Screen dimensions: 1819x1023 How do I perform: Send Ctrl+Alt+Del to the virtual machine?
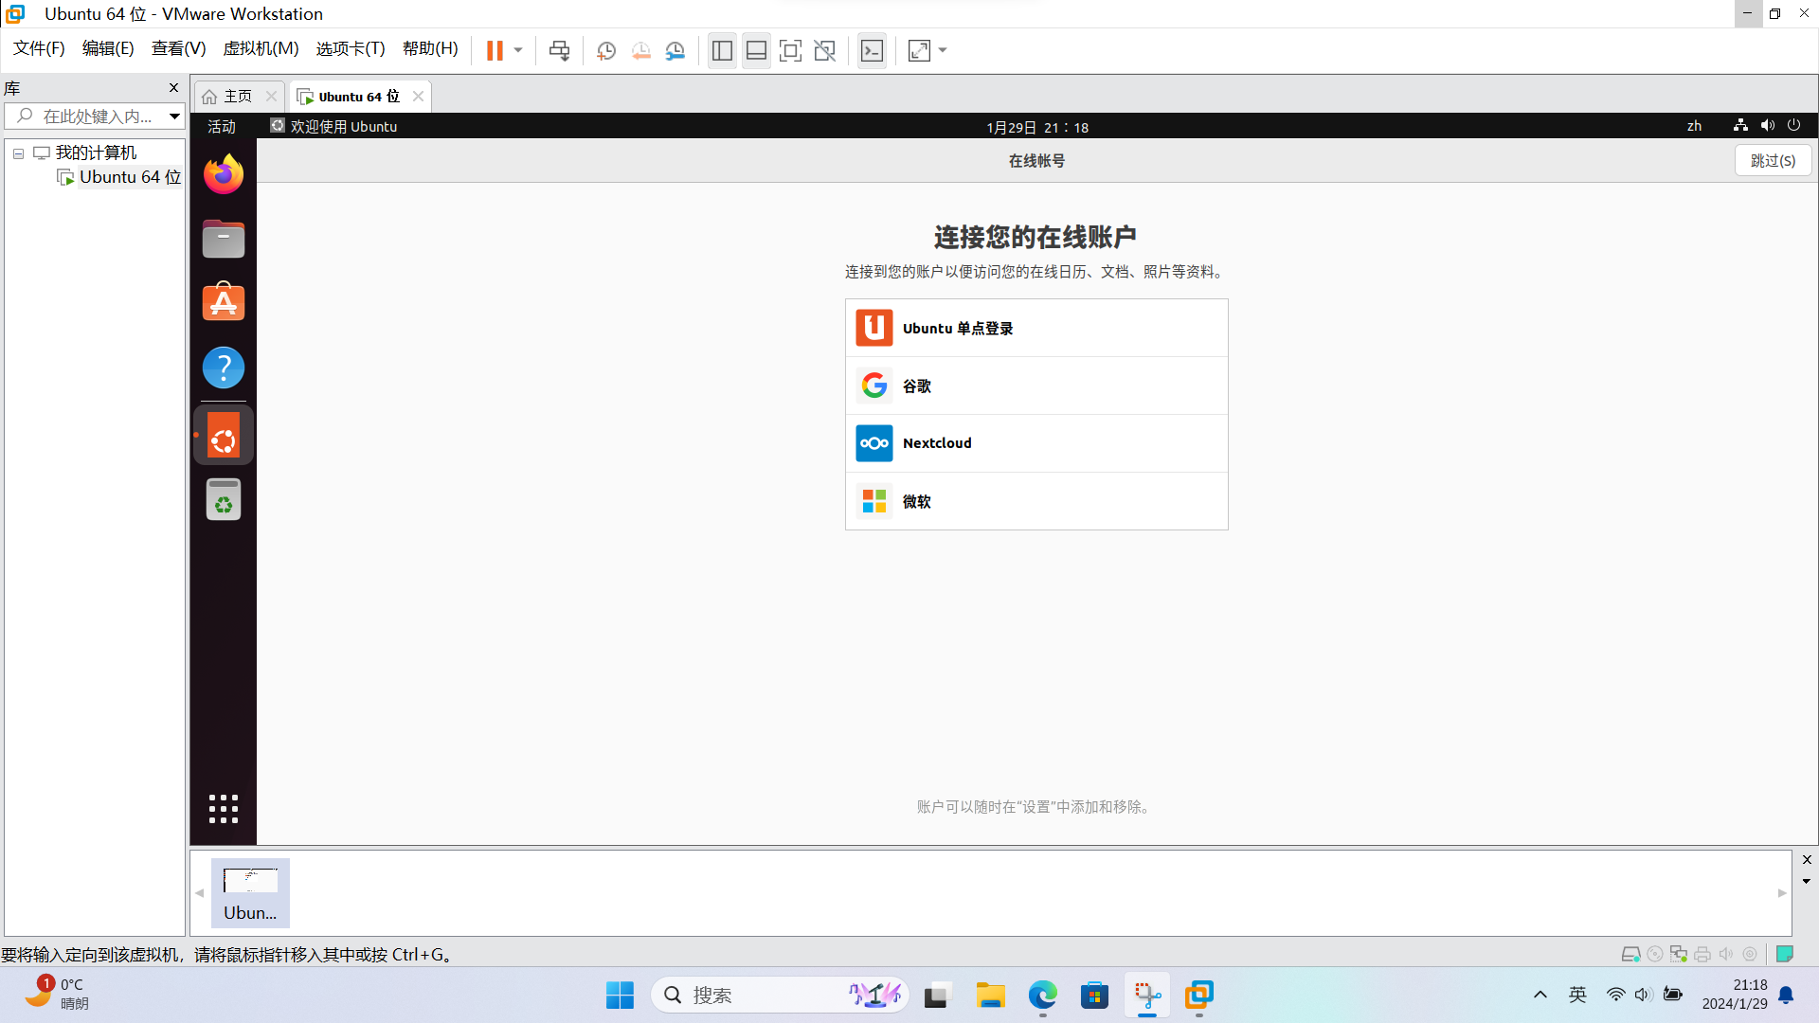coord(560,50)
